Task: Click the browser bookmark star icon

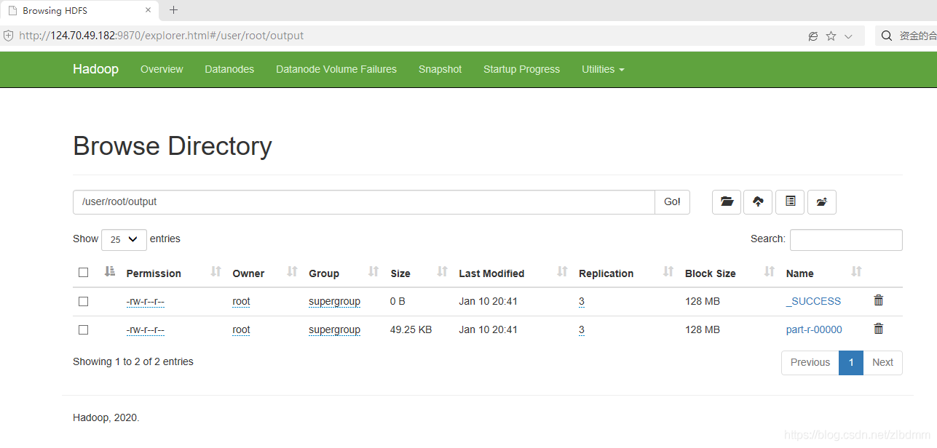Action: pyautogui.click(x=831, y=36)
